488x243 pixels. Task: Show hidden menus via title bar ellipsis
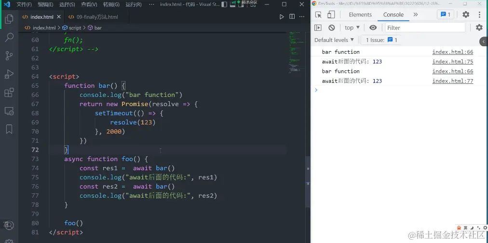point(151,4)
